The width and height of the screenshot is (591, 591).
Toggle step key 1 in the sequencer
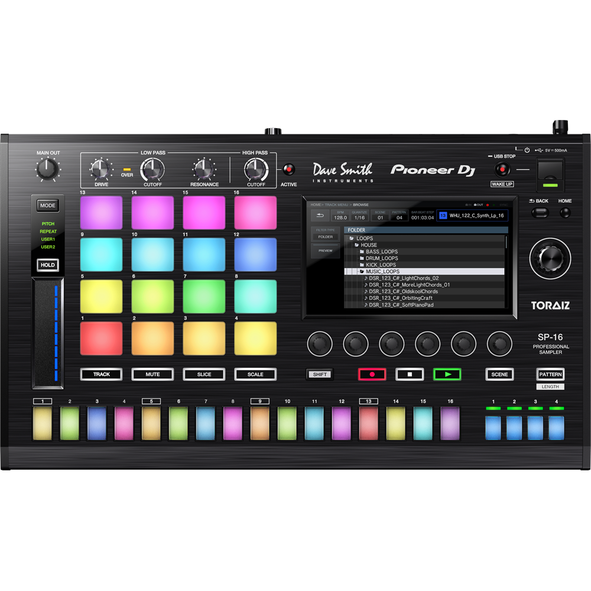click(43, 423)
